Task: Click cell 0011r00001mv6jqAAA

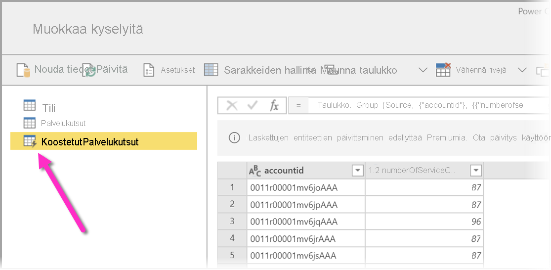Action: point(306,221)
